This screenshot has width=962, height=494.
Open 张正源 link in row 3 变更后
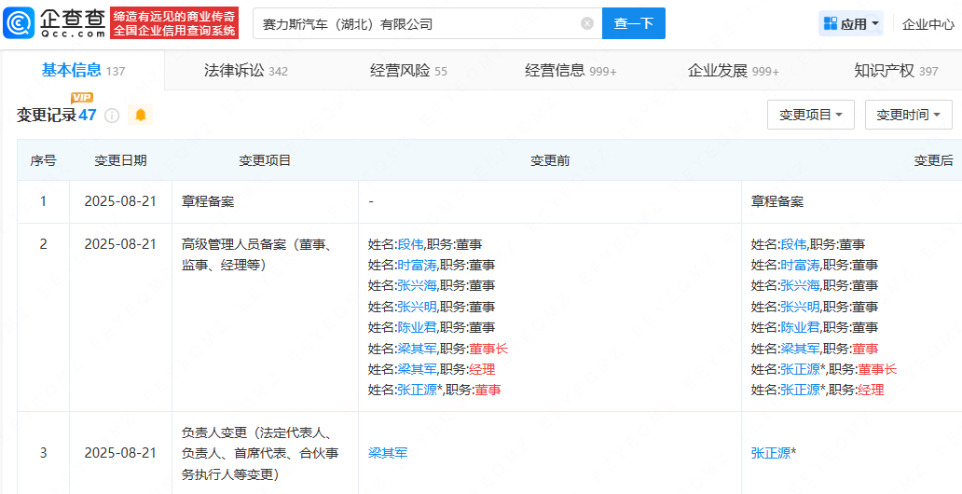click(x=771, y=453)
